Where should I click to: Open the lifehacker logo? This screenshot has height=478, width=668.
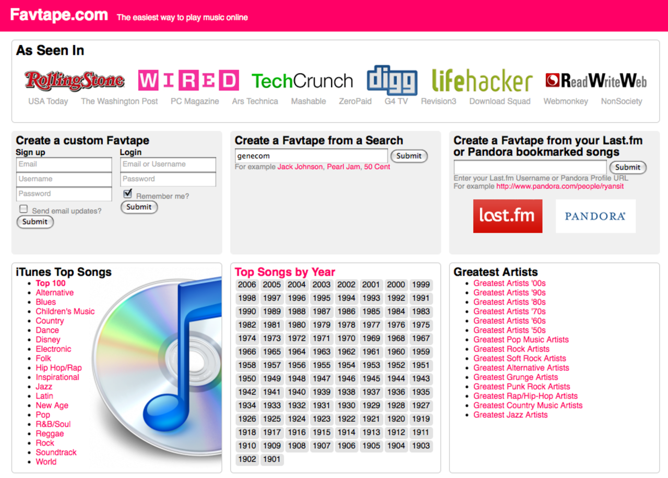tap(482, 81)
